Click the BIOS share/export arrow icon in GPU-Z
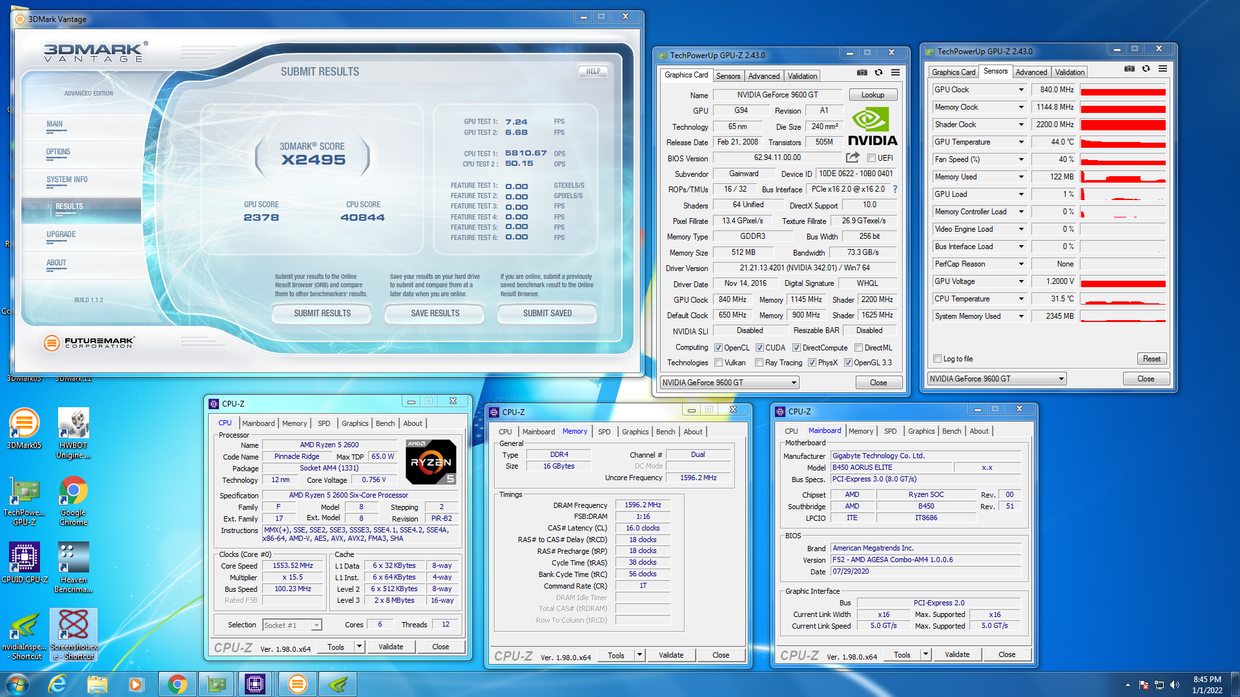The image size is (1240, 697). tap(852, 157)
